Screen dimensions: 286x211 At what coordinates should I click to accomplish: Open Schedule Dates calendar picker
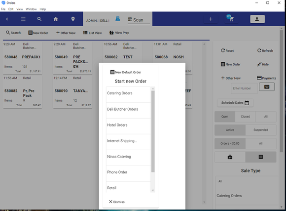click(235, 103)
